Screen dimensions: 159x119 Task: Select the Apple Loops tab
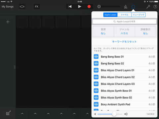click(x=110, y=15)
